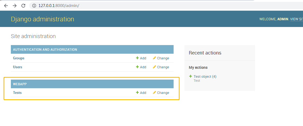Select the ADMIN username in welcome text
This screenshot has height=126, width=303.
pos(283,19)
